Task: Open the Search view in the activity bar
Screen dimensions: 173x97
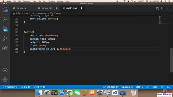Action: click(x=5, y=19)
